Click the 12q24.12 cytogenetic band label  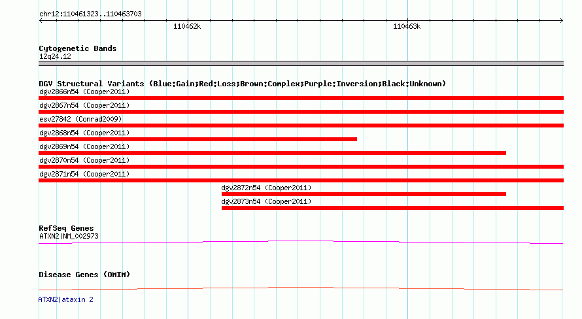[55, 56]
